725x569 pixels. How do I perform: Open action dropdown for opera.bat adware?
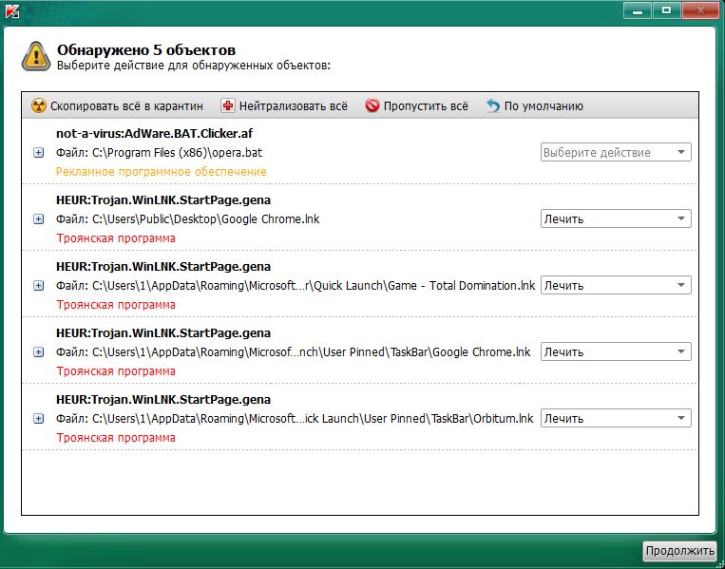coord(615,153)
